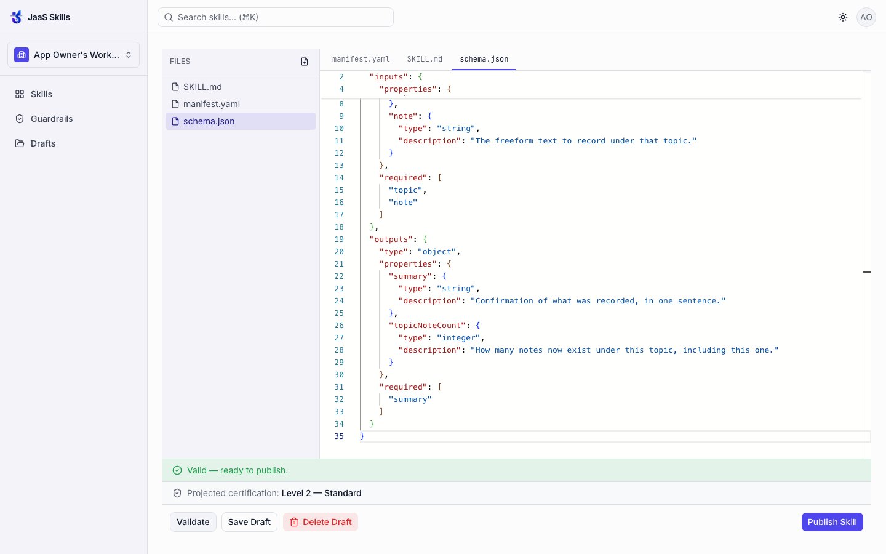The height and width of the screenshot is (554, 886).
Task: Click the FILES panel header label
Action: click(180, 62)
